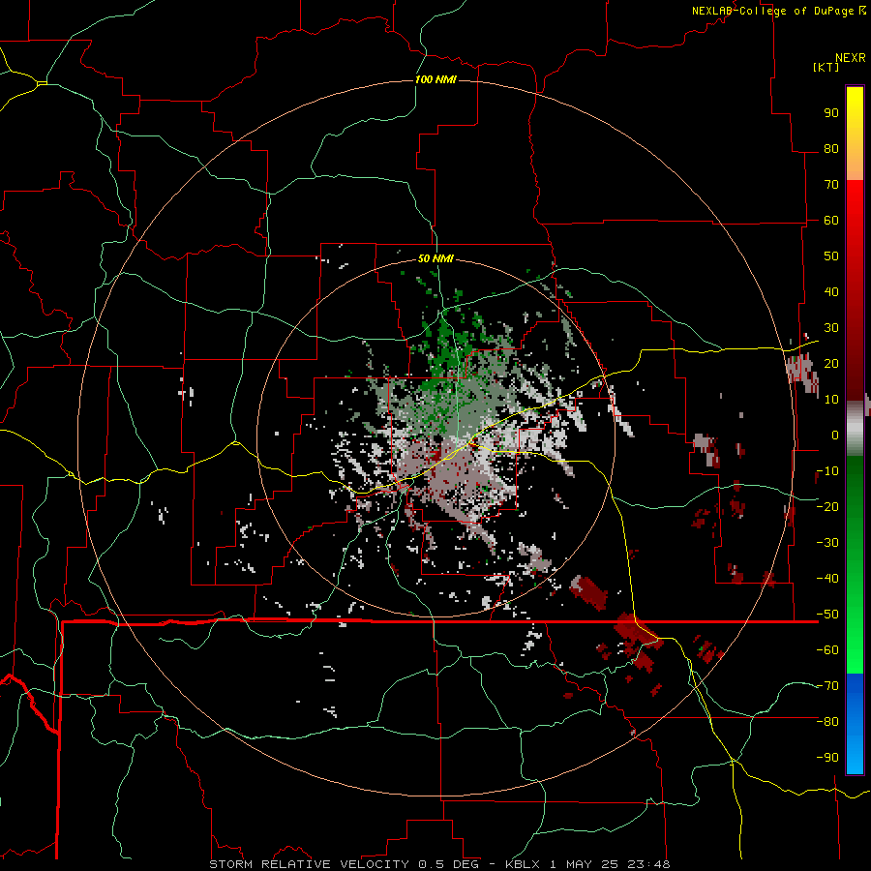
Task: Click the 40 value on velocity scale
Action: [x=831, y=291]
